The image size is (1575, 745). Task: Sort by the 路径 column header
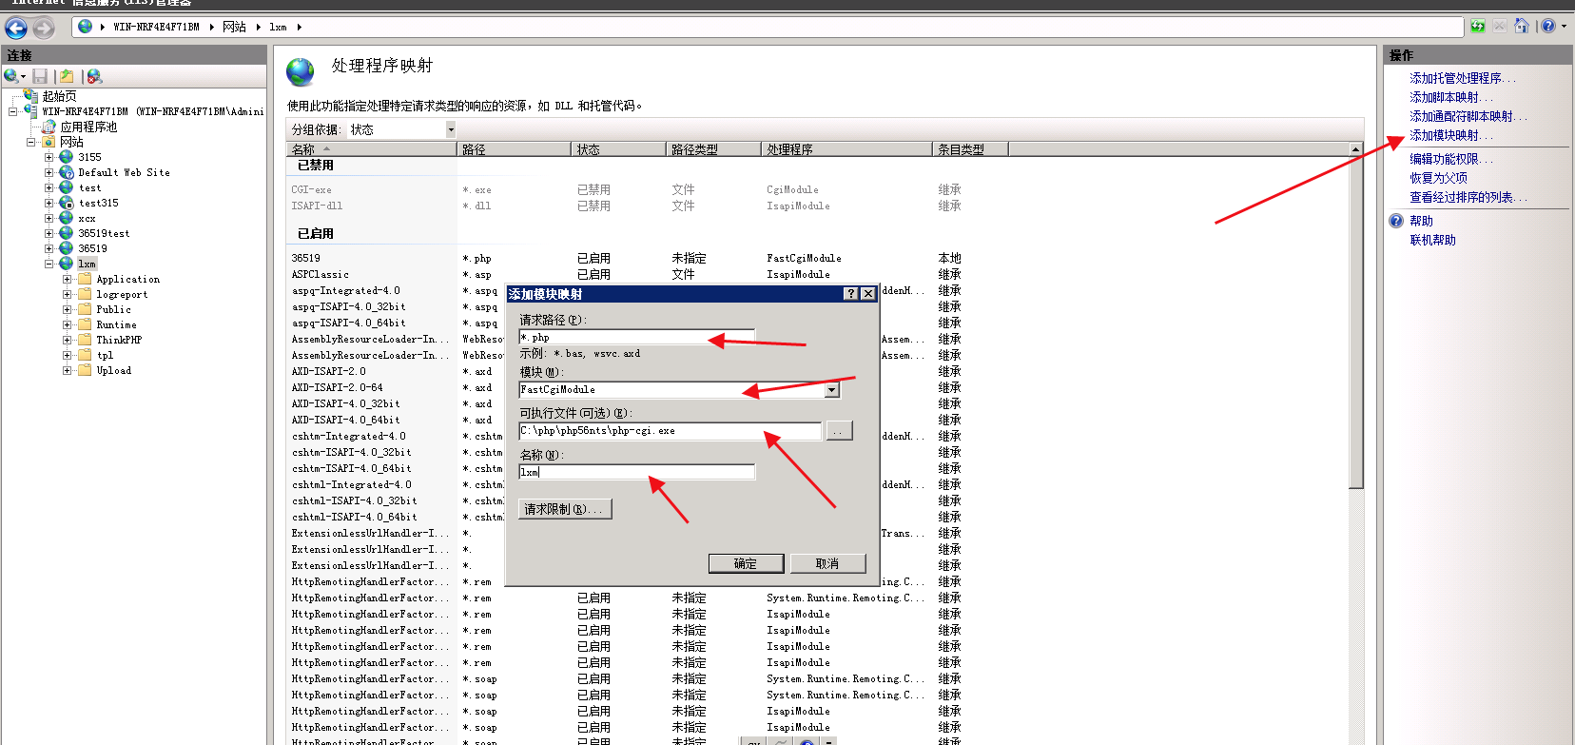point(515,149)
